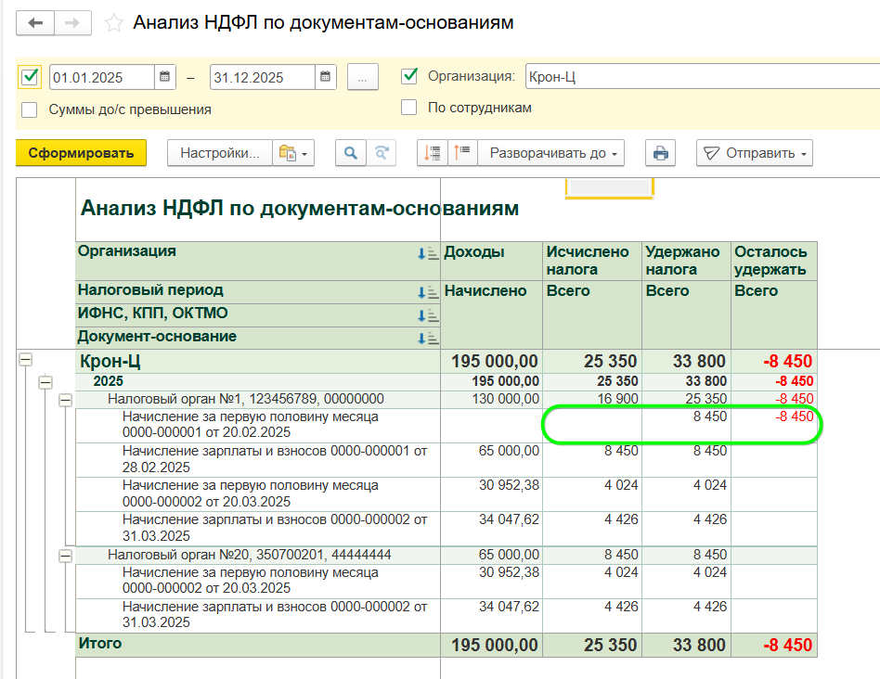Click Удержано налога column header
The height and width of the screenshot is (679, 880).
pos(686,261)
